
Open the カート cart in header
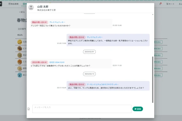[170, 4]
